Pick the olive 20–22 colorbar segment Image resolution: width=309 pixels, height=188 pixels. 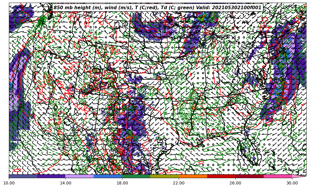tap(164, 176)
